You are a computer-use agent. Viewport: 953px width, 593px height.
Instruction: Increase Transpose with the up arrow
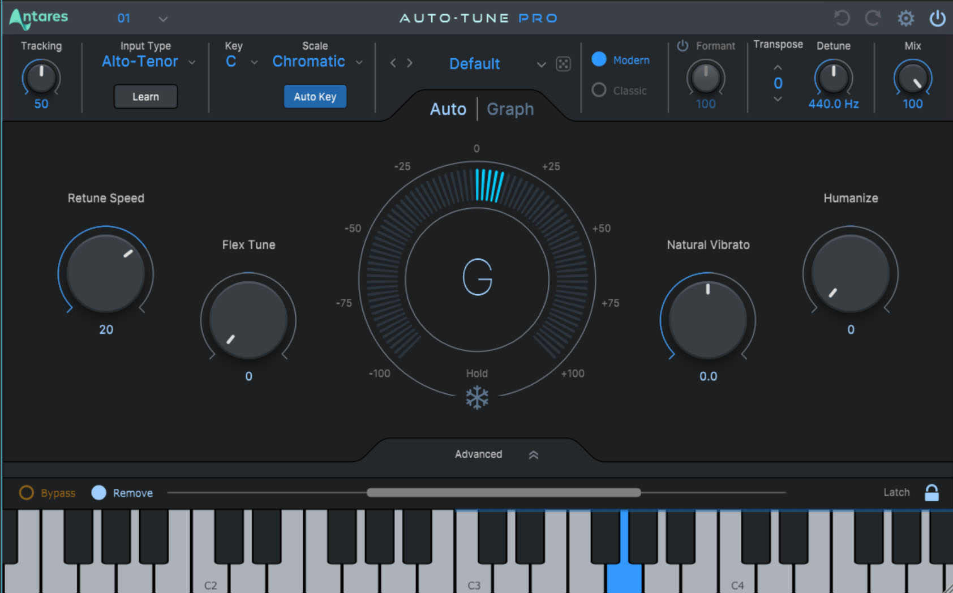pyautogui.click(x=778, y=67)
